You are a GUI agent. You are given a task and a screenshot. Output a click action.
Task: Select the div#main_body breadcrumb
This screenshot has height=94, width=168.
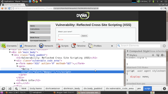point(72,89)
